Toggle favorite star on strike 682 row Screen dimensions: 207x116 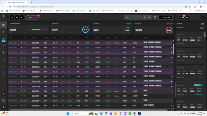tap(21, 48)
